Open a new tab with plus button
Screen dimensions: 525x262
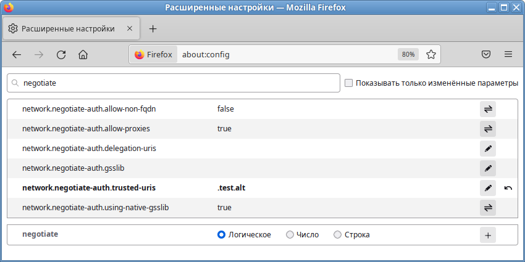coord(153,29)
